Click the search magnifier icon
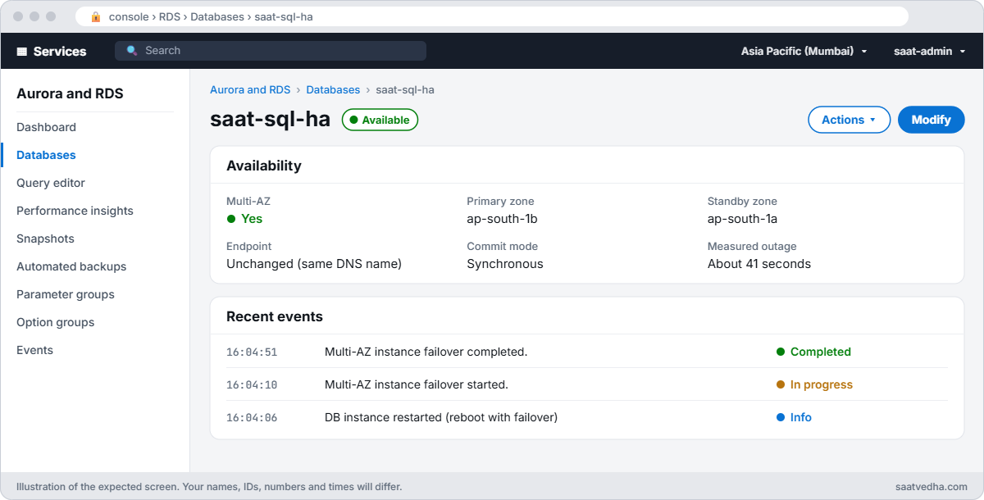984x500 pixels. pos(132,51)
